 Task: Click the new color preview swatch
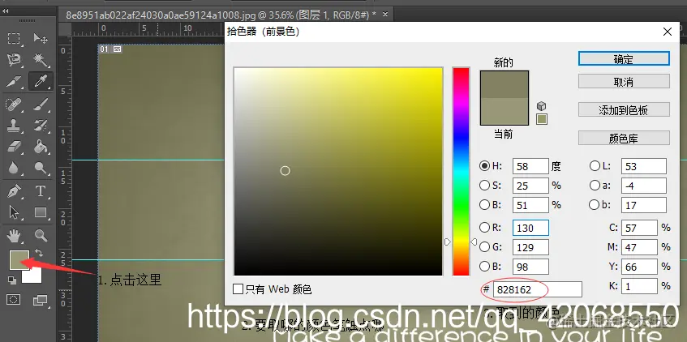pos(505,85)
